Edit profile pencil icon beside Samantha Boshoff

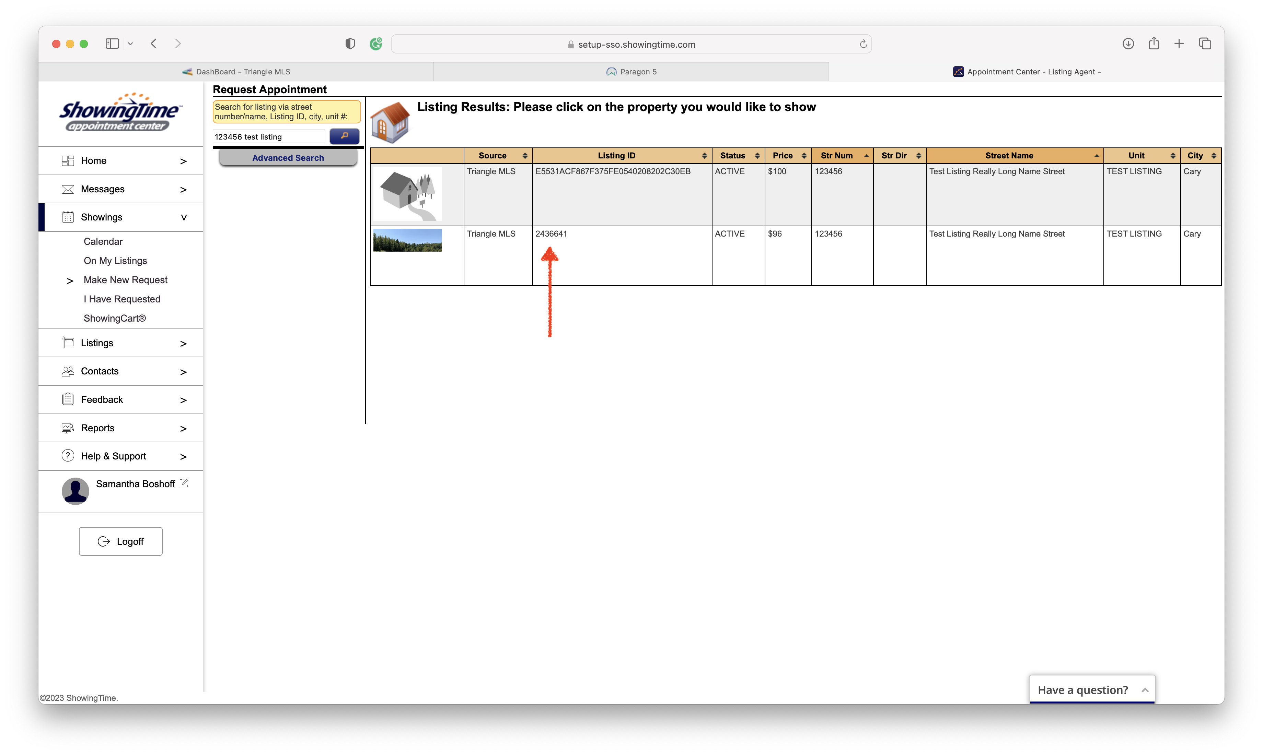click(x=184, y=483)
